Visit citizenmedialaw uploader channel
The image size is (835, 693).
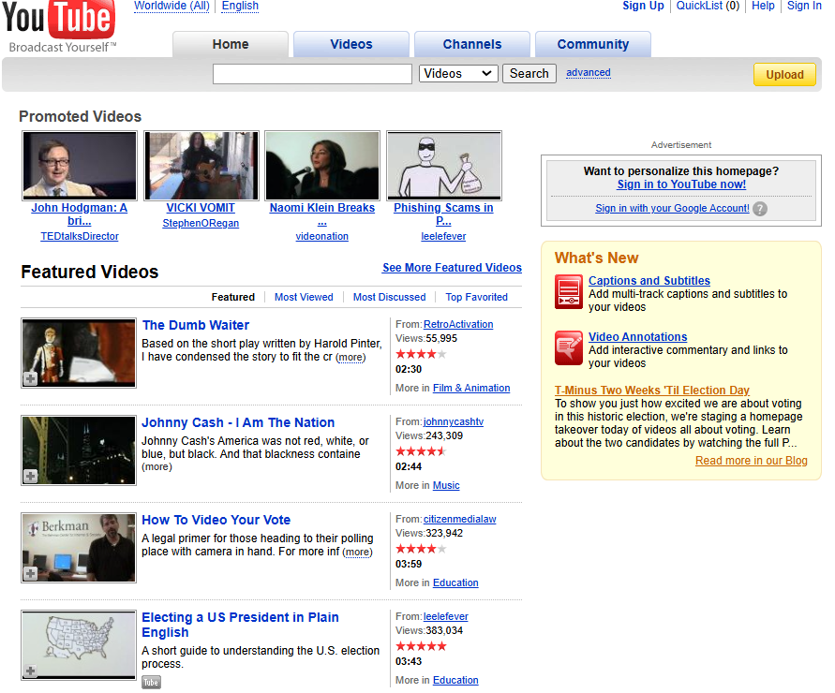pos(459,519)
